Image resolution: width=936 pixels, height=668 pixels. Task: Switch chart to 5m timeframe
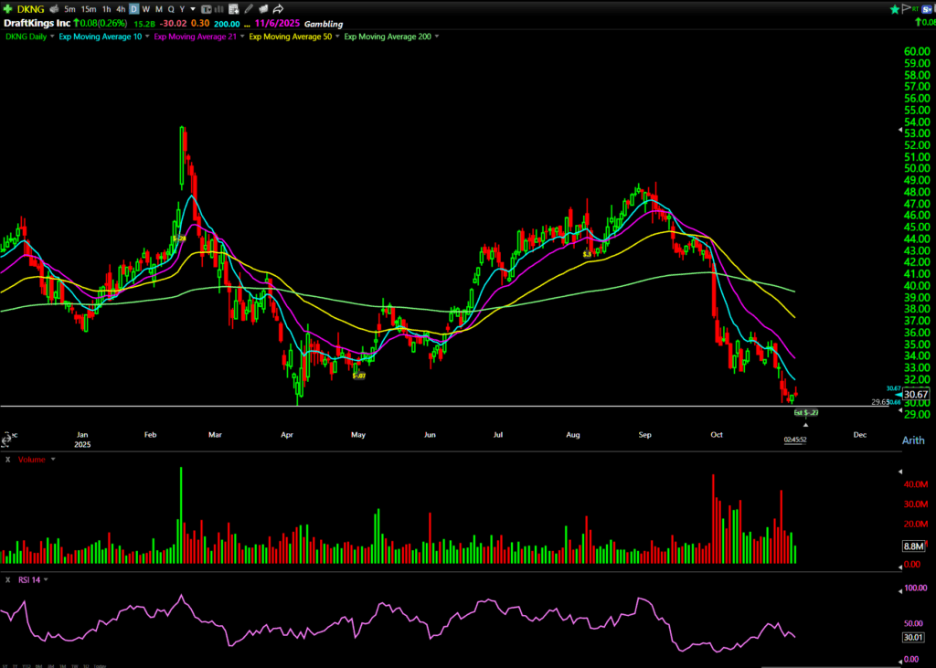[69, 8]
